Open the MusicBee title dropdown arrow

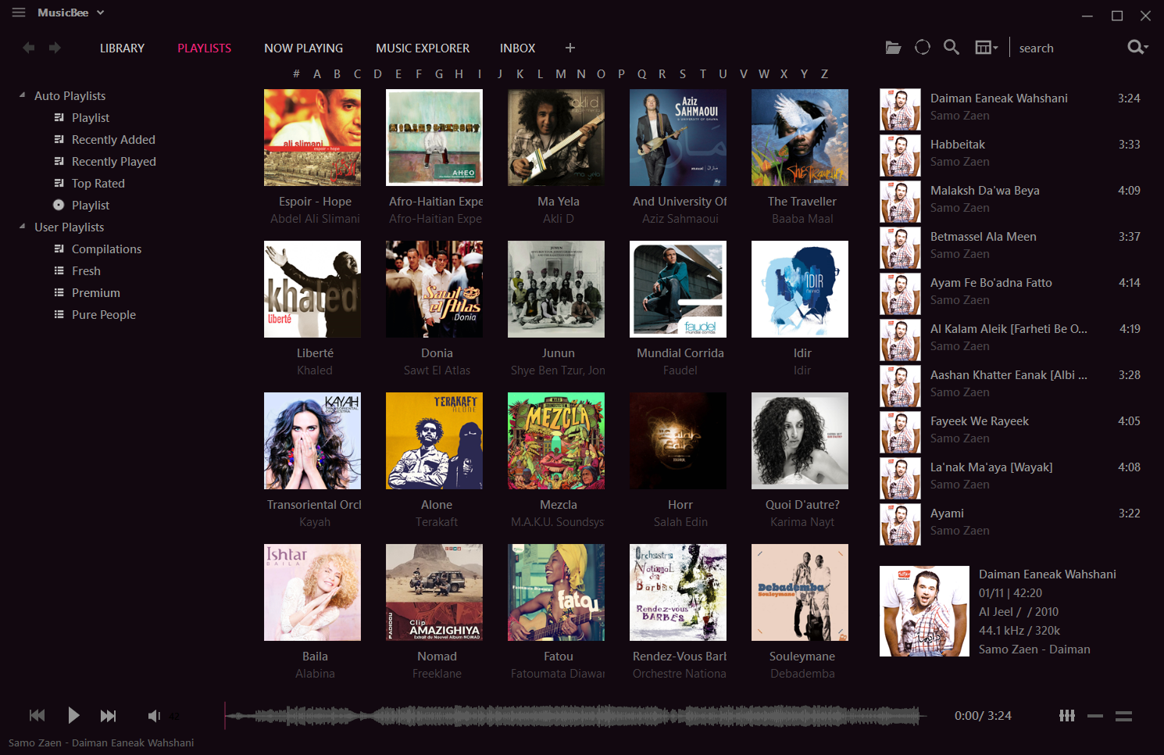click(x=100, y=13)
